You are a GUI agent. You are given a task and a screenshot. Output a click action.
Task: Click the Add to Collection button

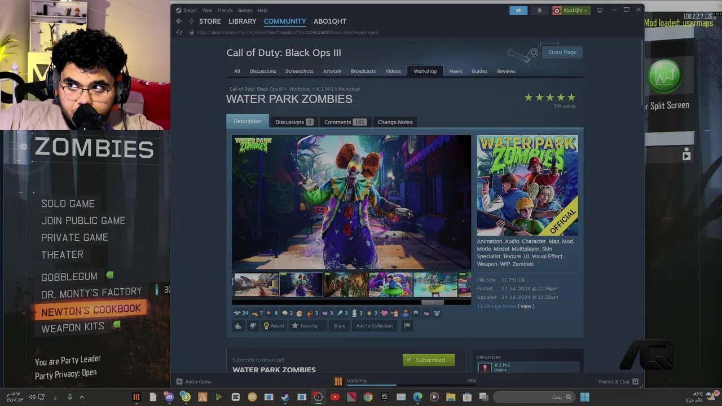click(375, 325)
